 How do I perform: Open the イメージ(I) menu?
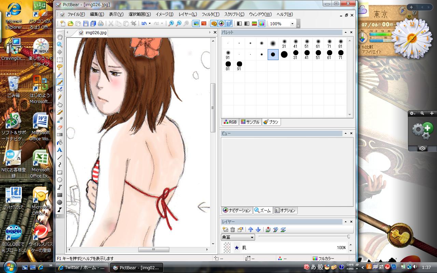coord(164,14)
